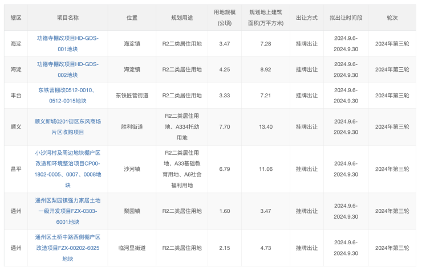
Task: Select the 拟出让时间段 column header
Action: coord(346,18)
